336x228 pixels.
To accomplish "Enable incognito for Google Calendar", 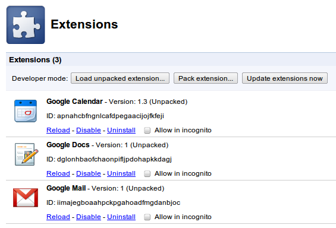I will [147, 130].
